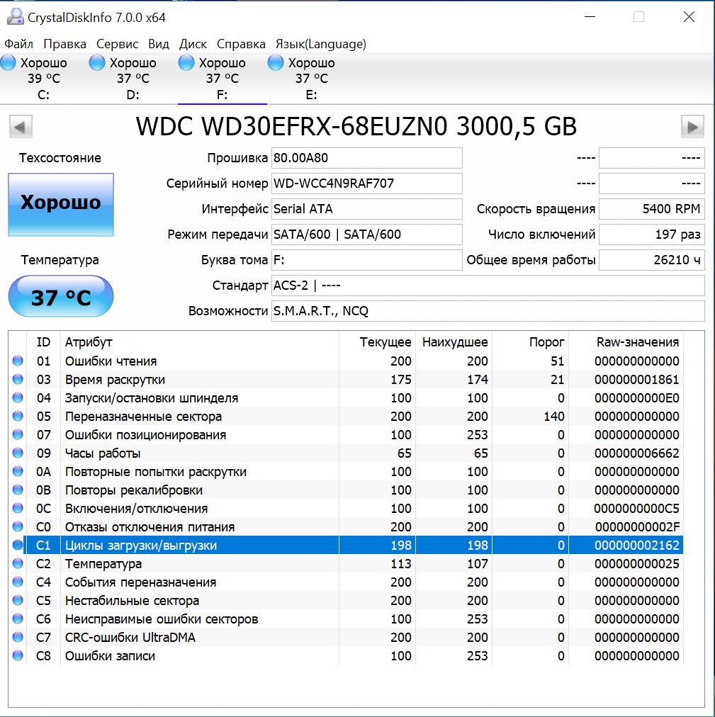The width and height of the screenshot is (715, 717).
Task: Click the CrystalDiskInfo title bar app icon
Action: coord(14,17)
